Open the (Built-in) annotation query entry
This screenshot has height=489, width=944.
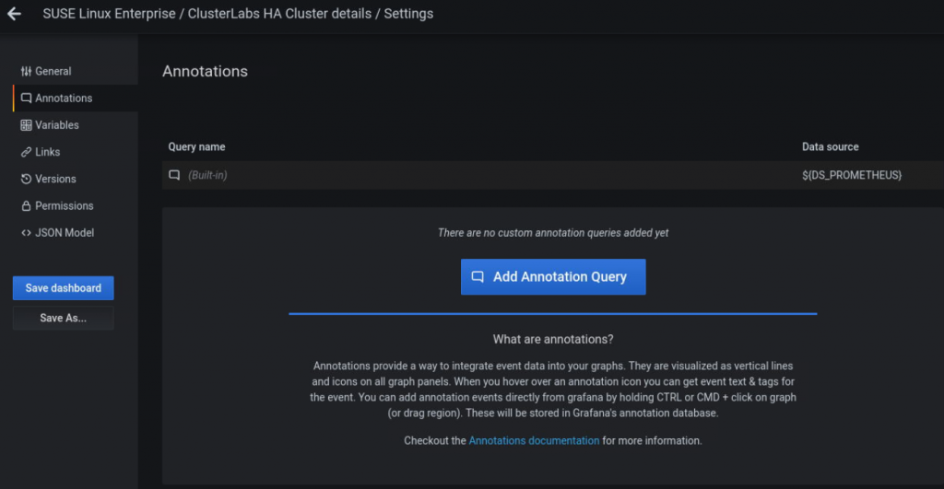coord(207,175)
